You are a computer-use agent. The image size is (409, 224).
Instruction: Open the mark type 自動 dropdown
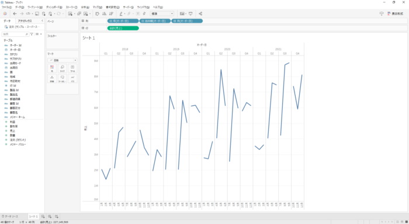63,60
